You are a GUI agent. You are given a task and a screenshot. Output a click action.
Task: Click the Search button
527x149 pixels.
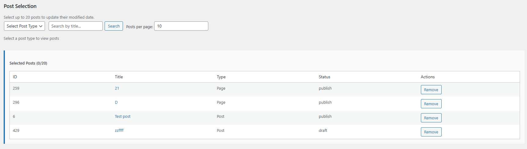click(114, 26)
